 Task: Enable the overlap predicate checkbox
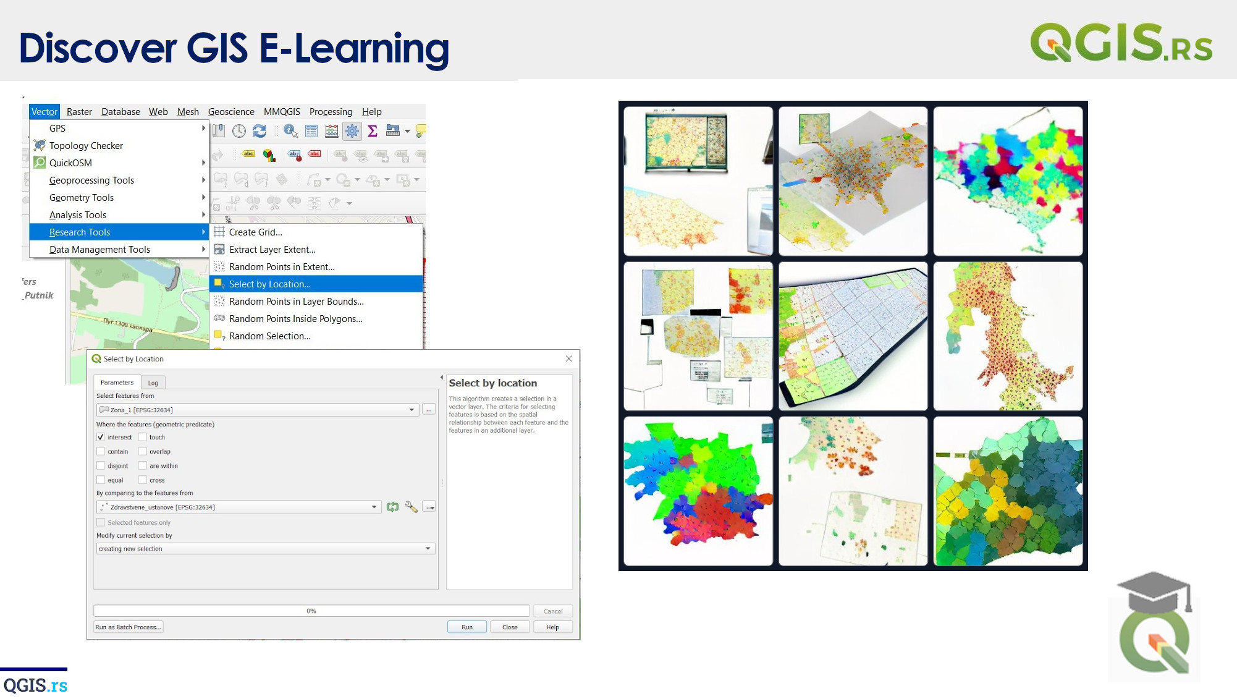[143, 451]
